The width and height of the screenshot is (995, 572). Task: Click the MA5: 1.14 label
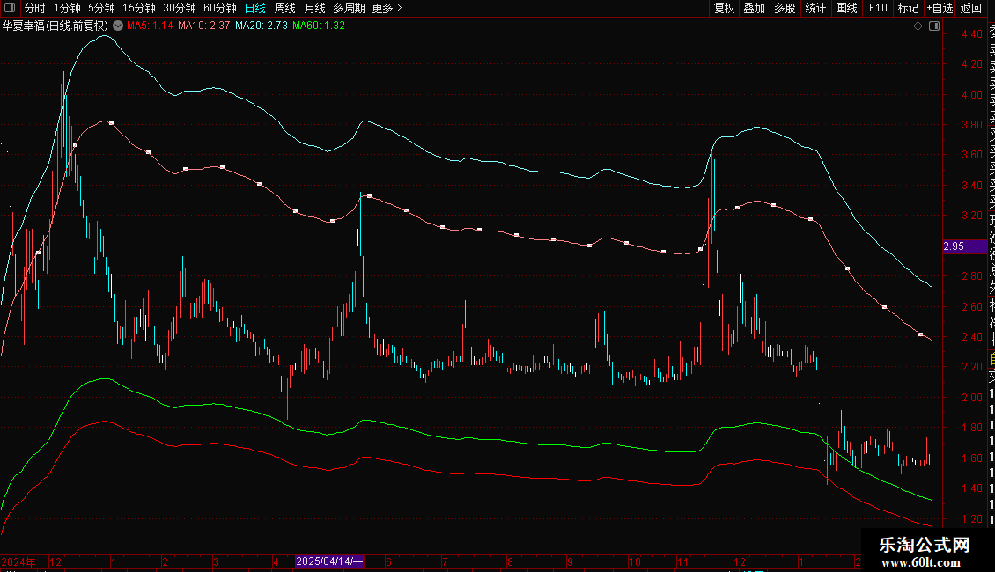(x=150, y=26)
